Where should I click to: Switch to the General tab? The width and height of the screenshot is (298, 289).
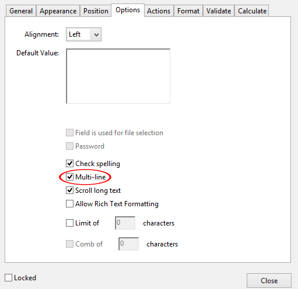[21, 11]
